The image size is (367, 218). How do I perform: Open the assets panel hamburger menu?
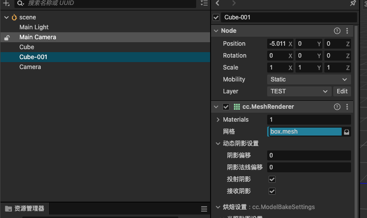[x=204, y=209]
